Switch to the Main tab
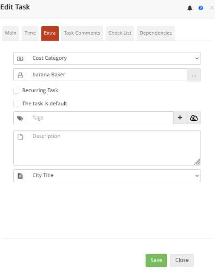The height and width of the screenshot is (273, 215). click(x=11, y=33)
